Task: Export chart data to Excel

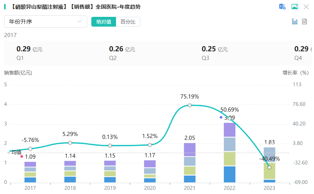Action: (282, 7)
